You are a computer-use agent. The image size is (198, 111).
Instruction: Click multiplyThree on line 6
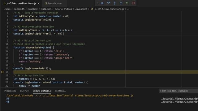[x=28, y=30]
